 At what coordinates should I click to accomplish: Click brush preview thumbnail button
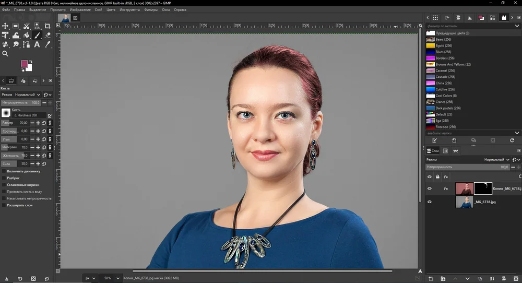point(6,113)
